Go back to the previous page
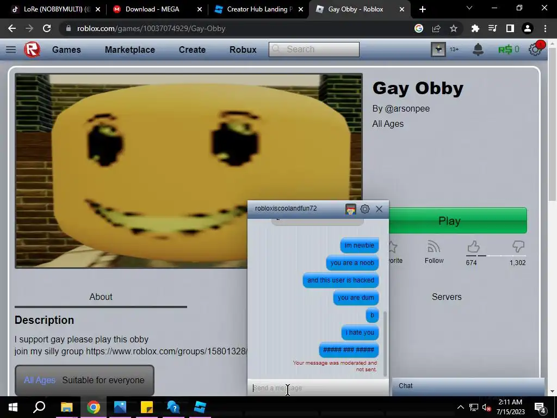Image resolution: width=557 pixels, height=418 pixels. [12, 28]
